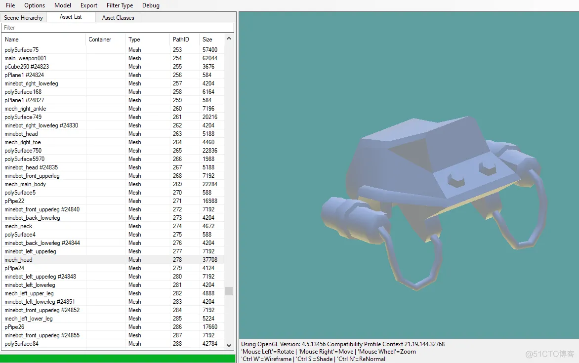Select minebot_right_lowerleg #24830 row
Screen dimensions: 579x363
(x=113, y=125)
